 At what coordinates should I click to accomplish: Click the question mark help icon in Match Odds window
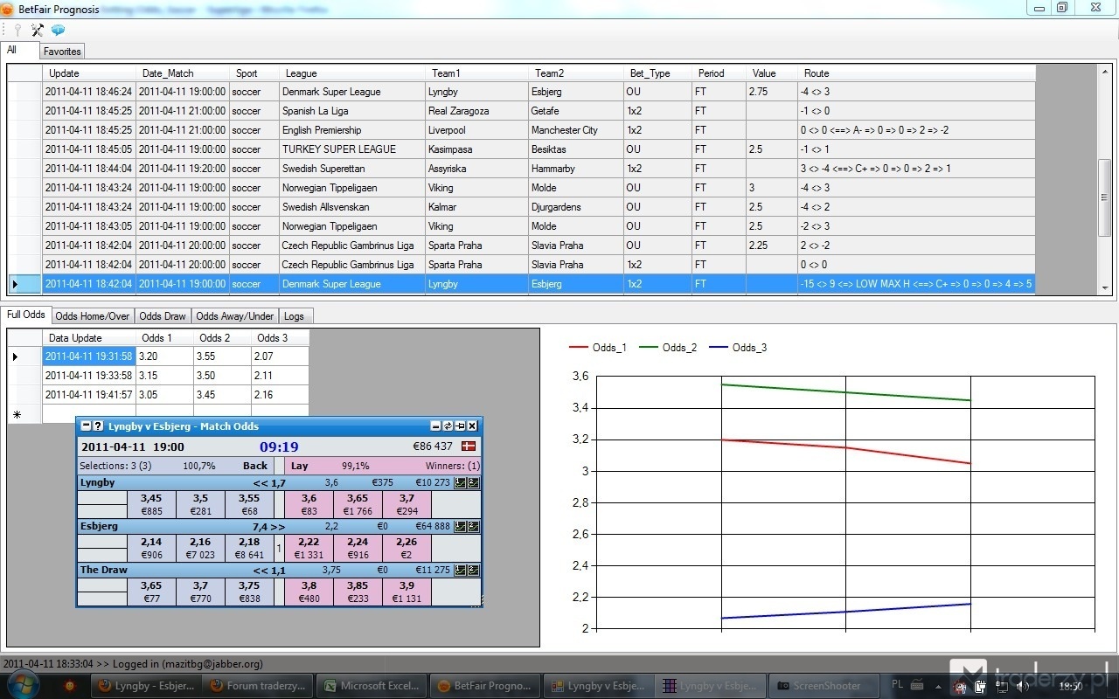(x=98, y=426)
